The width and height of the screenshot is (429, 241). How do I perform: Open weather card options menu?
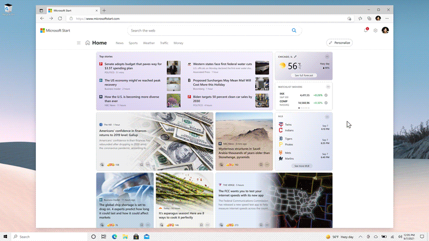pyautogui.click(x=327, y=57)
